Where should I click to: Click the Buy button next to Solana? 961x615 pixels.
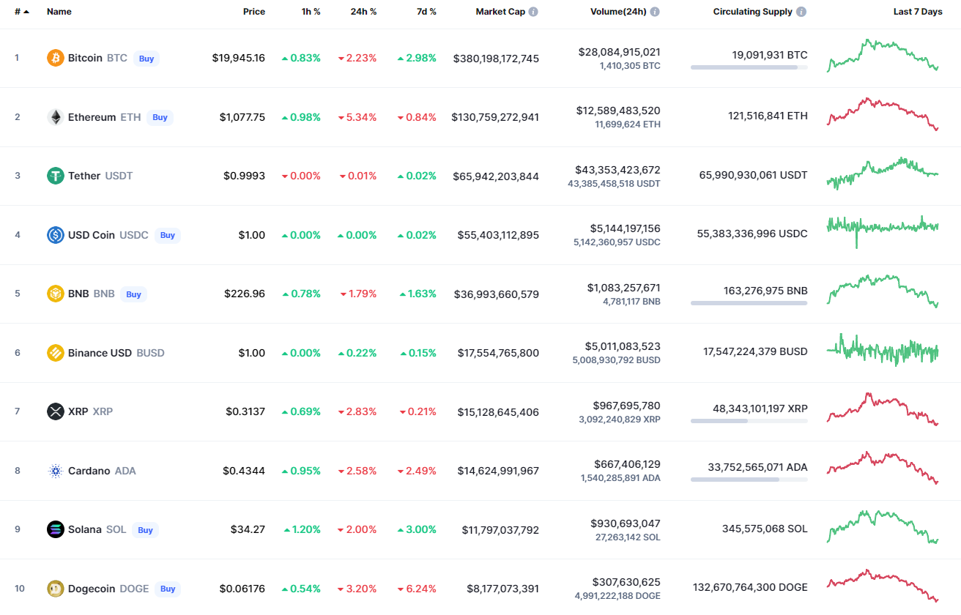click(146, 530)
